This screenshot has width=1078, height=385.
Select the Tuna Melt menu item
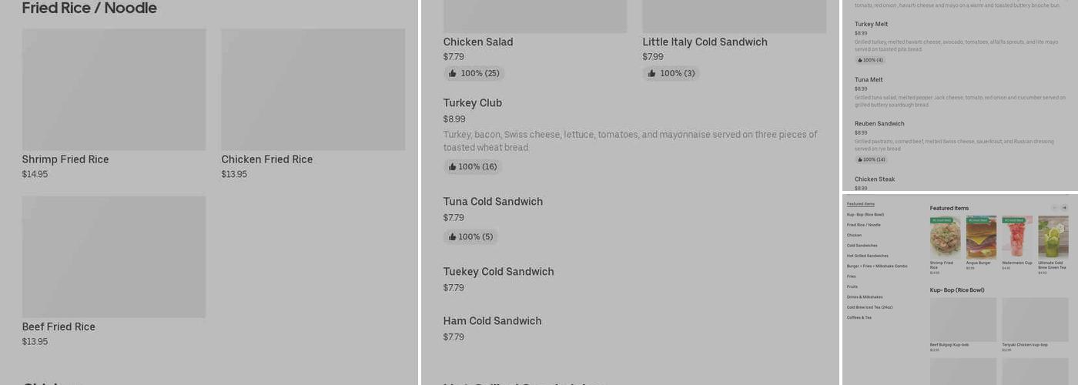point(869,80)
